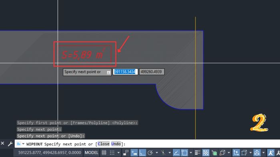Toggle drawing grid display
Screen dimensions: 280x157
[x=104, y=153]
